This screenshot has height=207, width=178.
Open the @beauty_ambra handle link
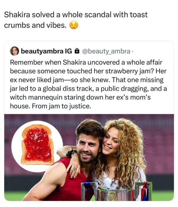[x=105, y=51]
